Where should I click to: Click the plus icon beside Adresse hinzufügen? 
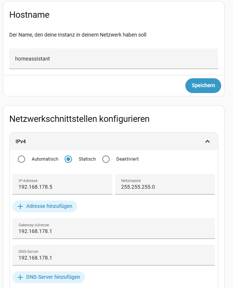click(x=20, y=206)
